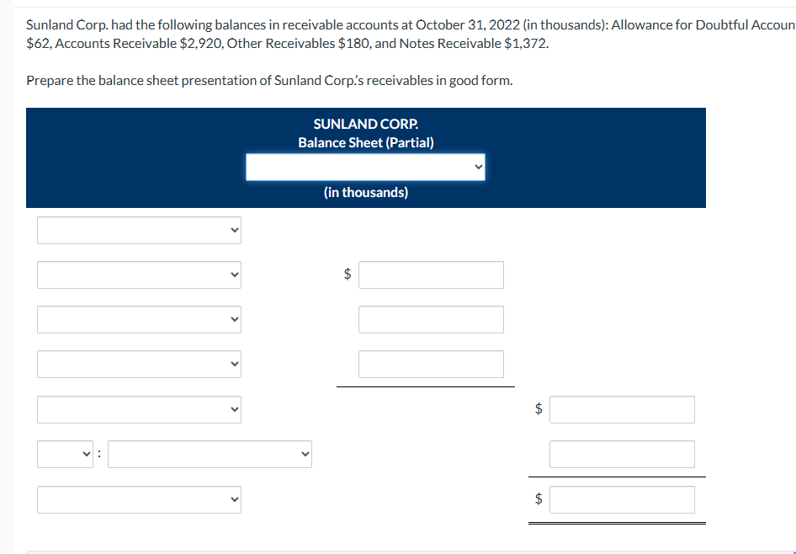Expand the fifth account title dropdown

(139, 409)
